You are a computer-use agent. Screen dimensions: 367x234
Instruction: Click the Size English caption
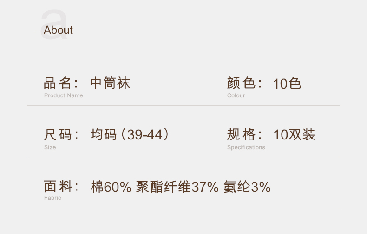50,147
